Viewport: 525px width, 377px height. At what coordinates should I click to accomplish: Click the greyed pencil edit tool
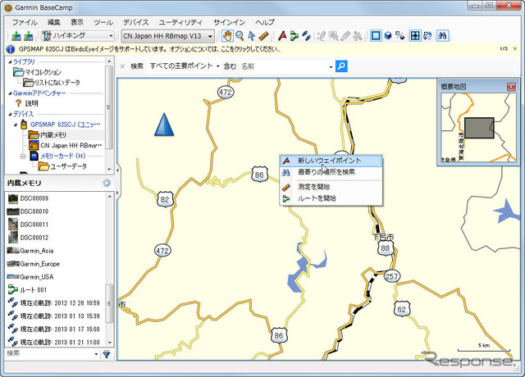pos(321,35)
